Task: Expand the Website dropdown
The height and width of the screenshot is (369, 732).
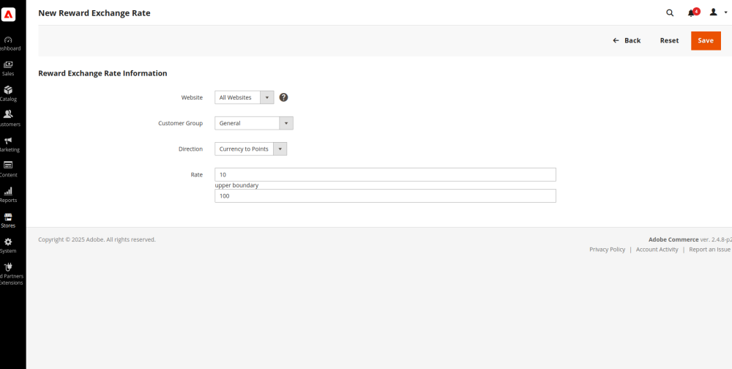Action: pos(244,97)
